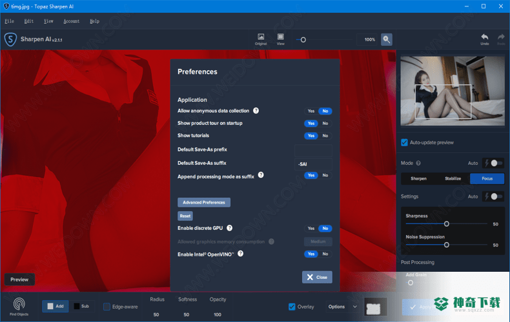Click the Noise Suppression slider handle

click(x=447, y=245)
